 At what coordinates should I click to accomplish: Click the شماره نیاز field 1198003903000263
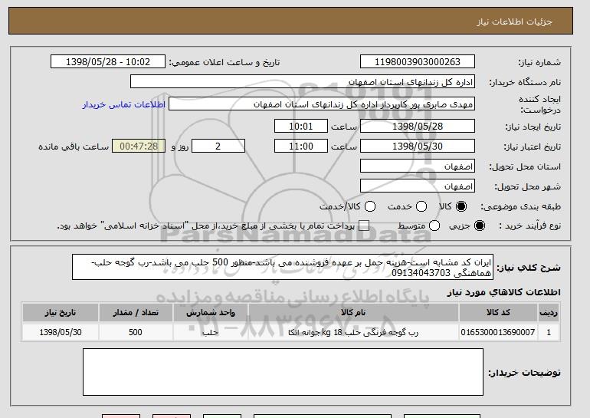tap(418, 62)
